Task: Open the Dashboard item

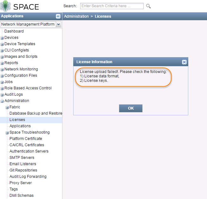Action: 14,31
